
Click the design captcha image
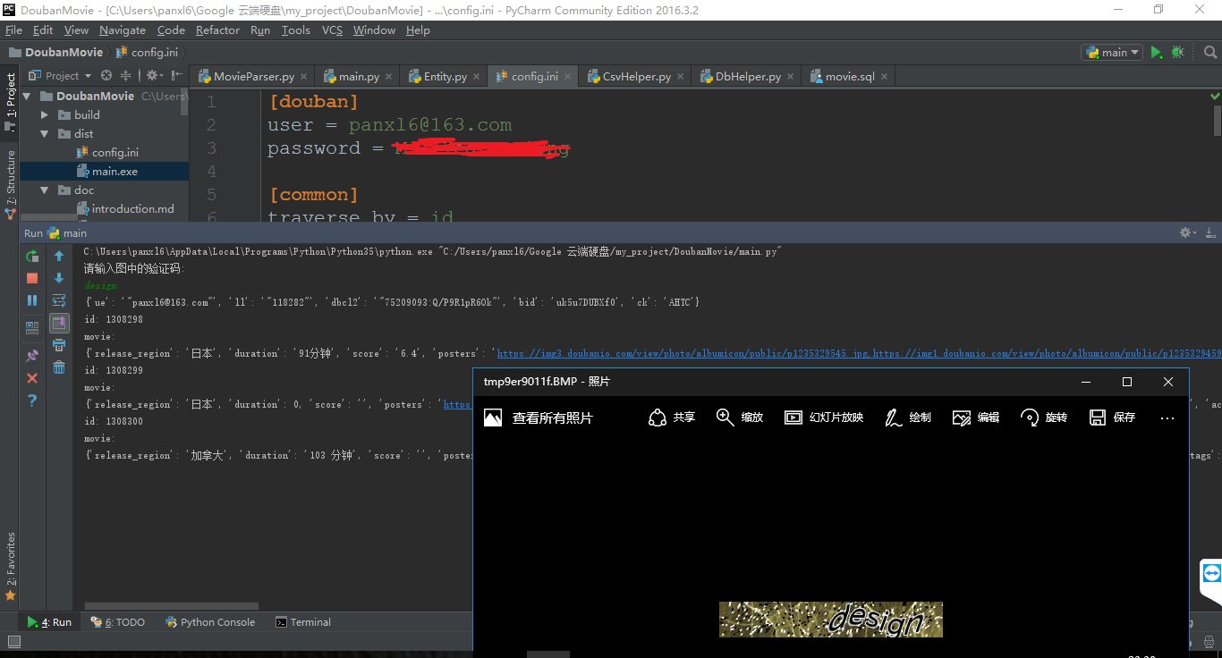(x=831, y=619)
